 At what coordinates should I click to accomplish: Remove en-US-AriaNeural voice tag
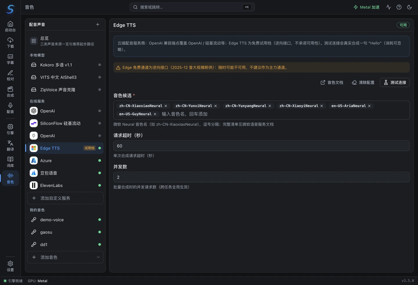click(369, 106)
